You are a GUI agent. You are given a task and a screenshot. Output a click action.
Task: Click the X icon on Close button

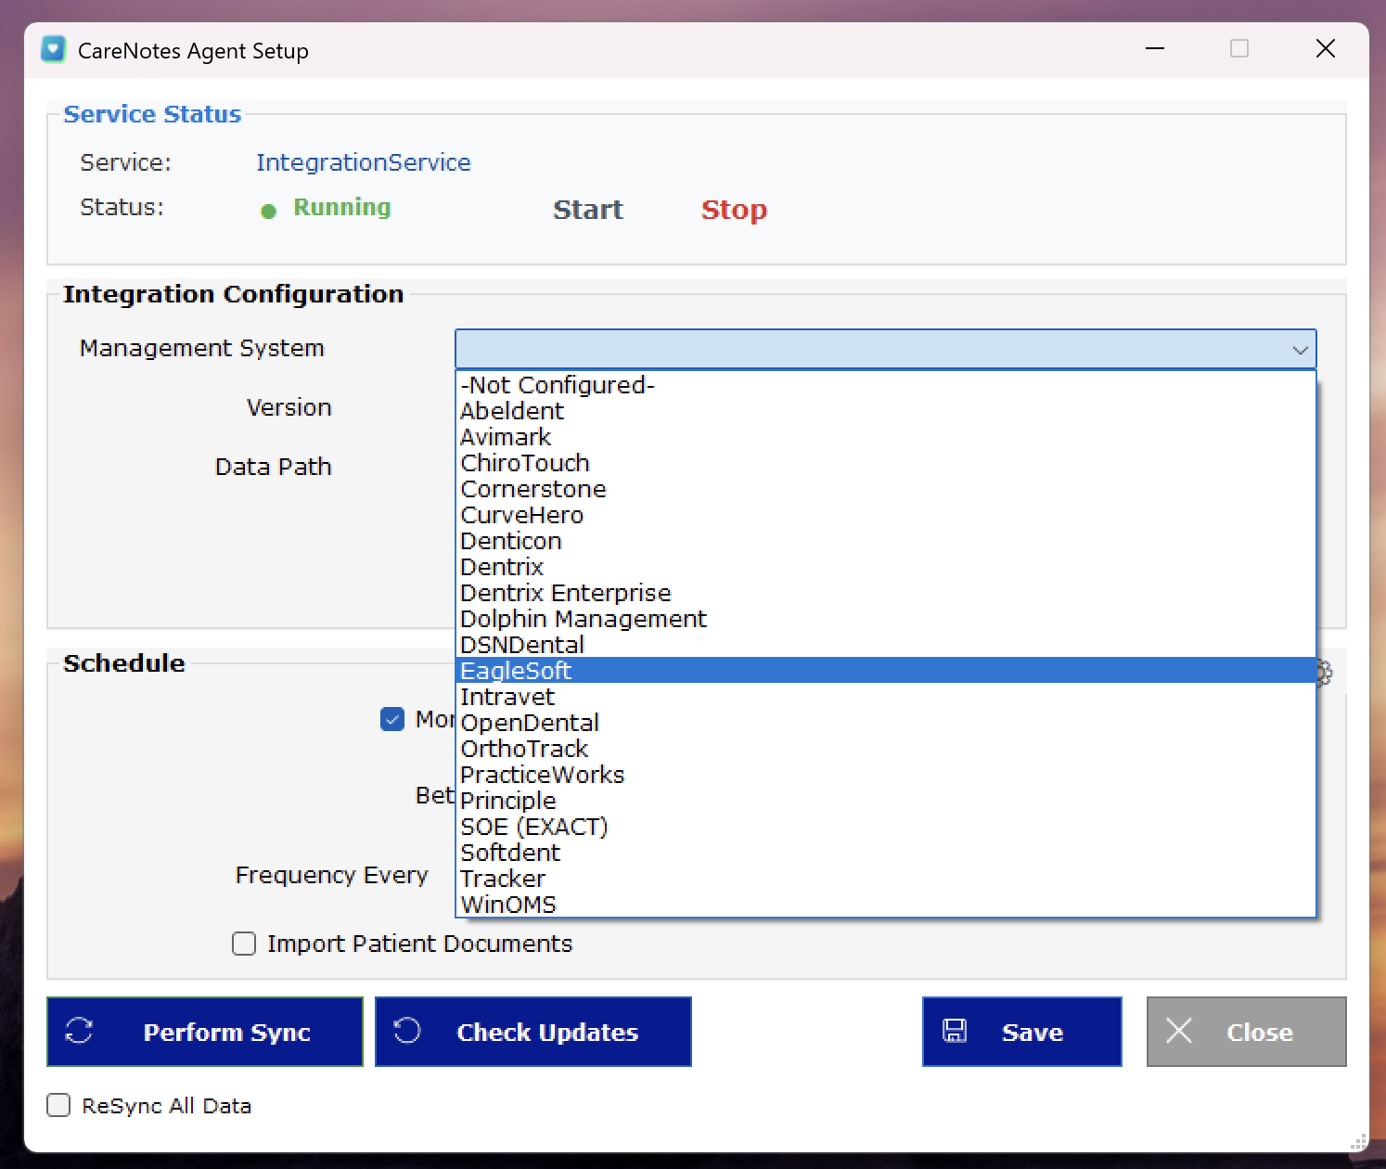coord(1179,1031)
